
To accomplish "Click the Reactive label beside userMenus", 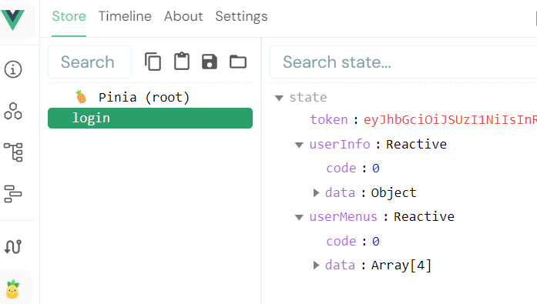I will [424, 217].
